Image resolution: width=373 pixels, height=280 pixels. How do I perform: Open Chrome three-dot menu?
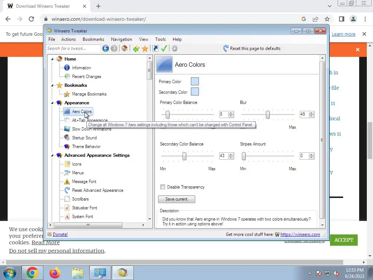[365, 19]
